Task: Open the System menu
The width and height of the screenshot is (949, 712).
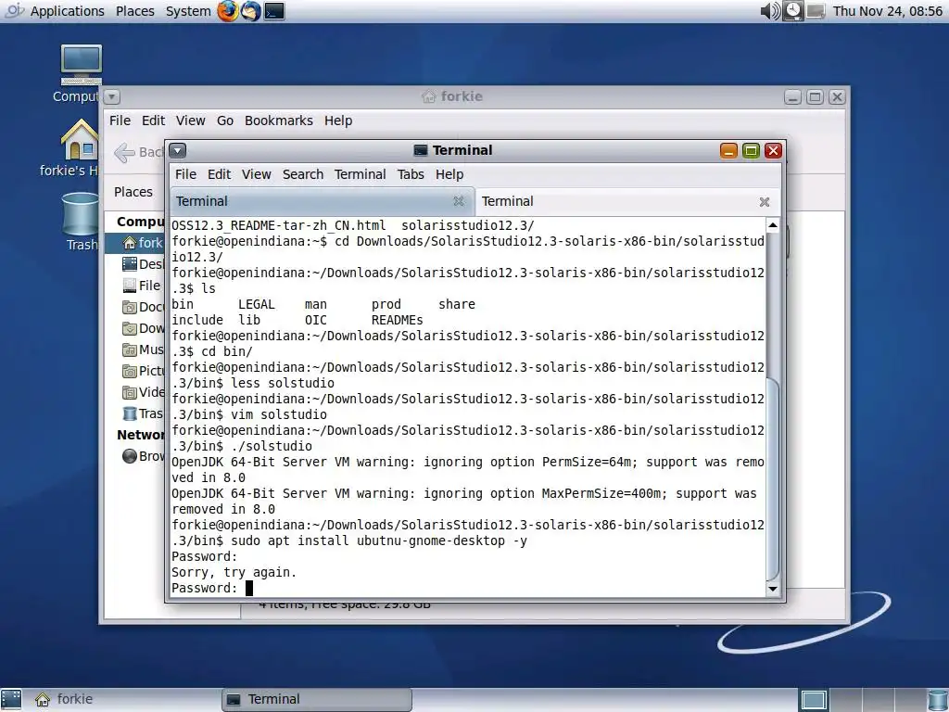Action: [188, 11]
